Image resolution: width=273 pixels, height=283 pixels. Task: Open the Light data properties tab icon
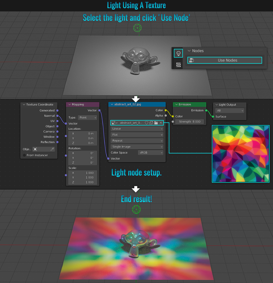pos(178,53)
